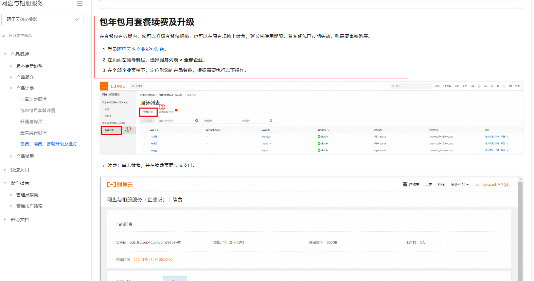This screenshot has width=534, height=281.
Task: Go to the 开通与购买 page
Action: pyautogui.click(x=31, y=122)
